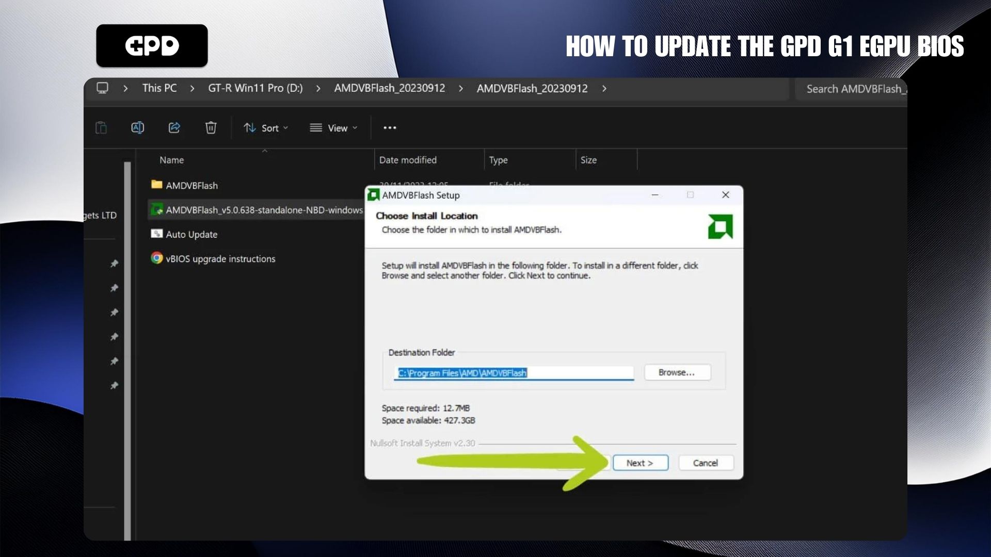Click the Browse... button
The width and height of the screenshot is (991, 557).
pos(677,372)
